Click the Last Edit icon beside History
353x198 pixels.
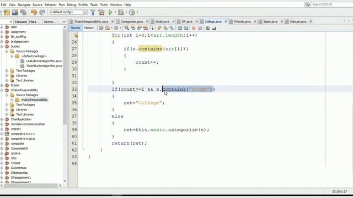pyautogui.click(x=101, y=28)
